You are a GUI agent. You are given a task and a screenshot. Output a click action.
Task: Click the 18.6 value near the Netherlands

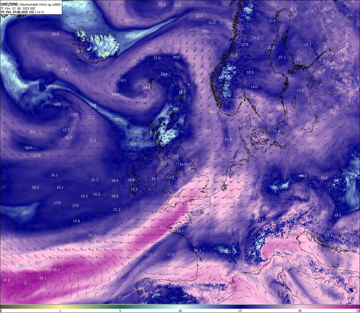[x=233, y=159]
